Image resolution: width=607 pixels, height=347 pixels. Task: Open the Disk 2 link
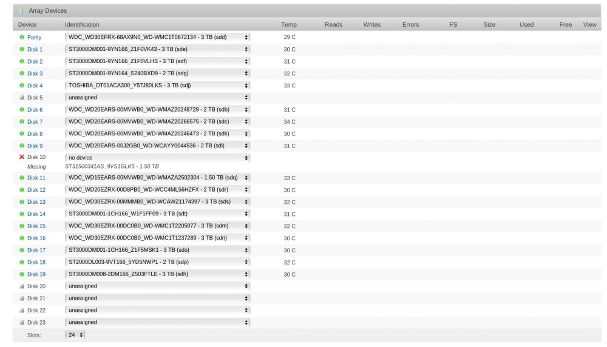click(x=35, y=61)
